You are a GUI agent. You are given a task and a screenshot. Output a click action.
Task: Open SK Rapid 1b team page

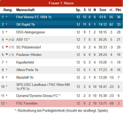25,24
